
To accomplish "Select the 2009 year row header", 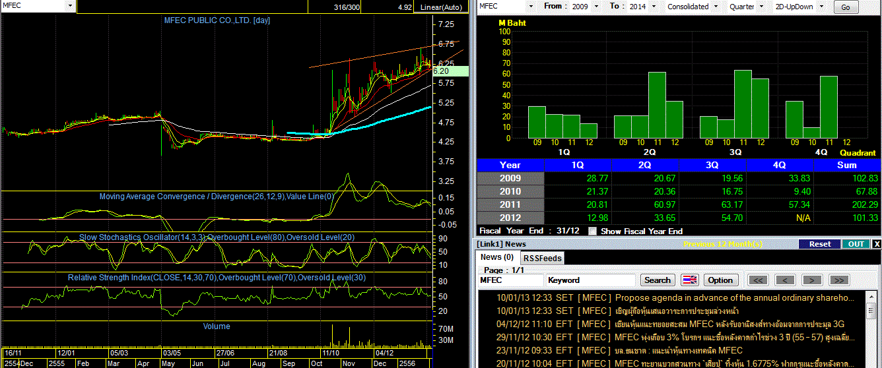I will (510, 178).
